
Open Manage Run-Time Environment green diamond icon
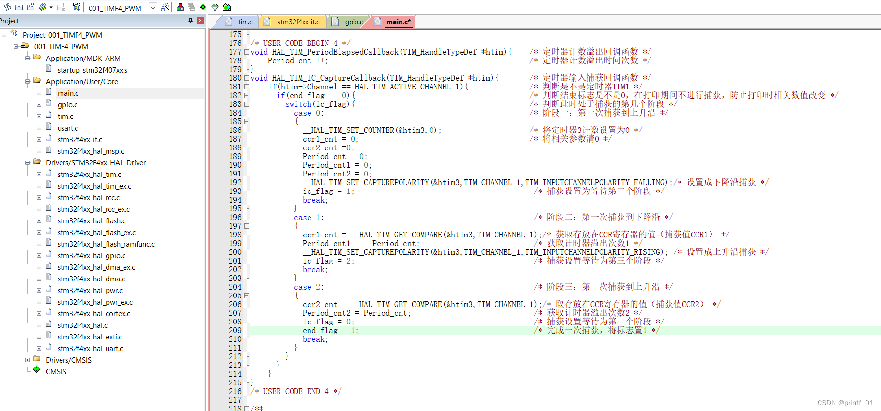pos(203,7)
